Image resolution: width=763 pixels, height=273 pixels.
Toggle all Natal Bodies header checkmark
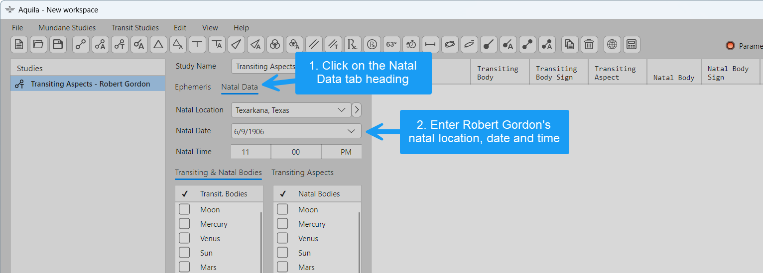tap(282, 194)
